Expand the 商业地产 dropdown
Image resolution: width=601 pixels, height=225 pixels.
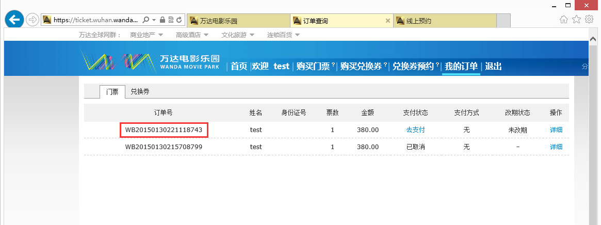click(147, 35)
